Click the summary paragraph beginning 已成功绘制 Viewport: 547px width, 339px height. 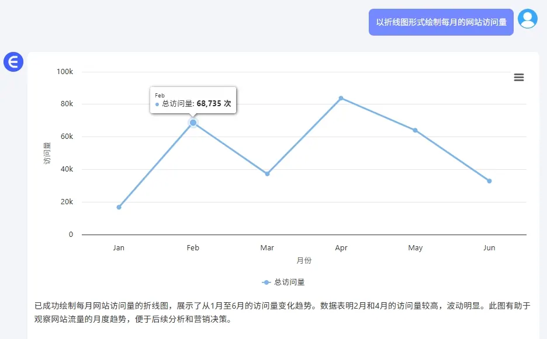282,313
